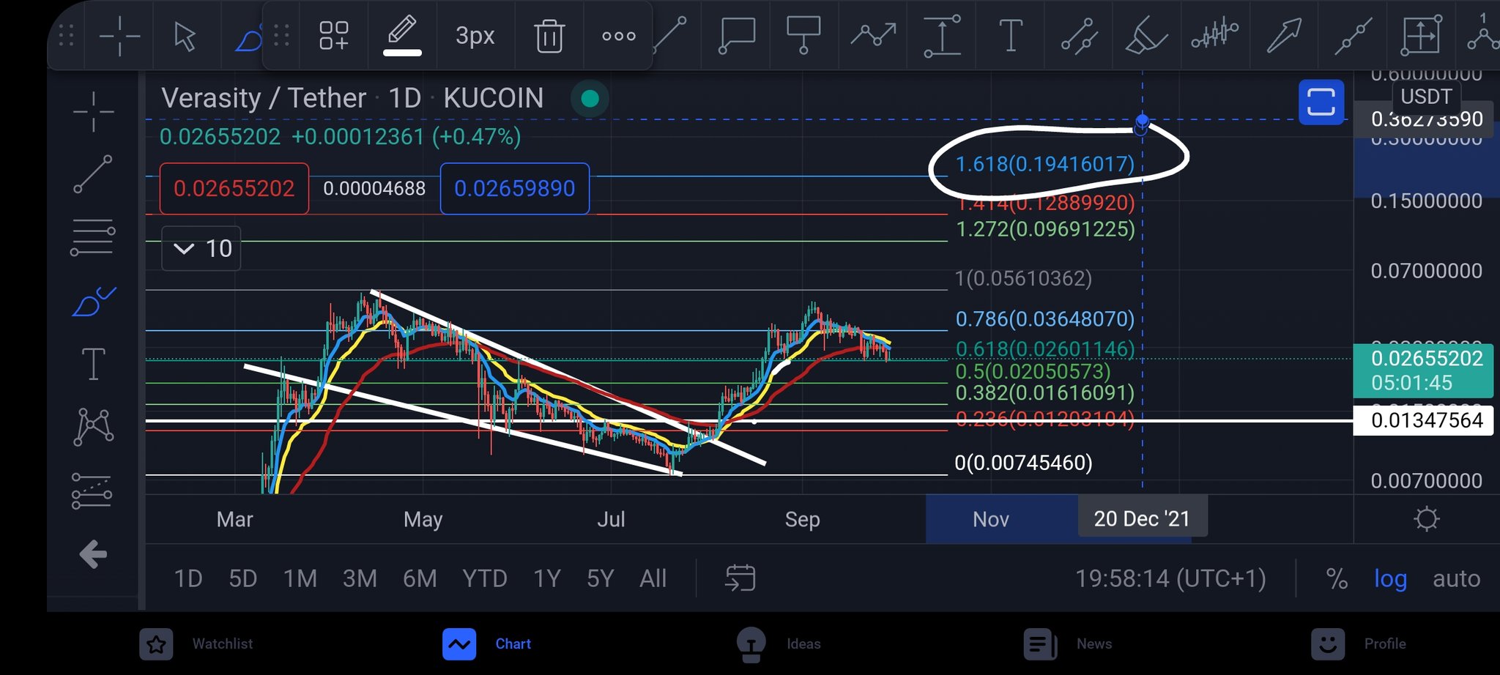Open the XABCD pattern tool
The image size is (1500, 675).
pyautogui.click(x=93, y=425)
